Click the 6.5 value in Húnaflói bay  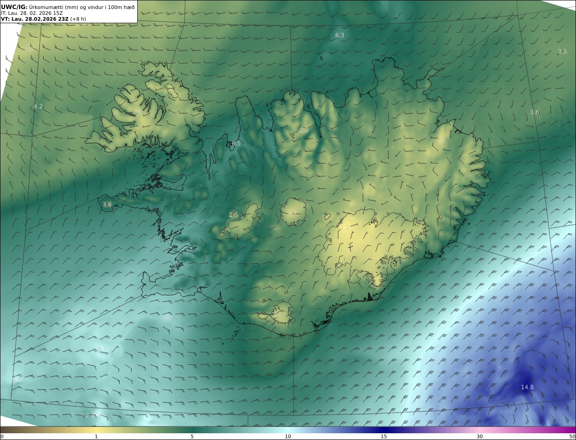pos(236,144)
